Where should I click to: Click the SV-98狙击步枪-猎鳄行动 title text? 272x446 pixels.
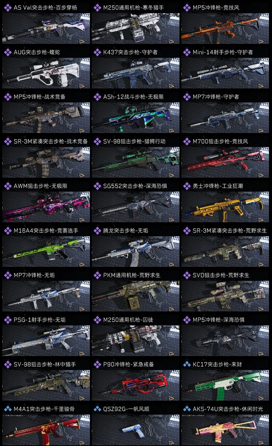pyautogui.click(x=134, y=141)
